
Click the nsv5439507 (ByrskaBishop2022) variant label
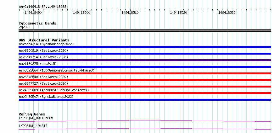(x=46, y=97)
